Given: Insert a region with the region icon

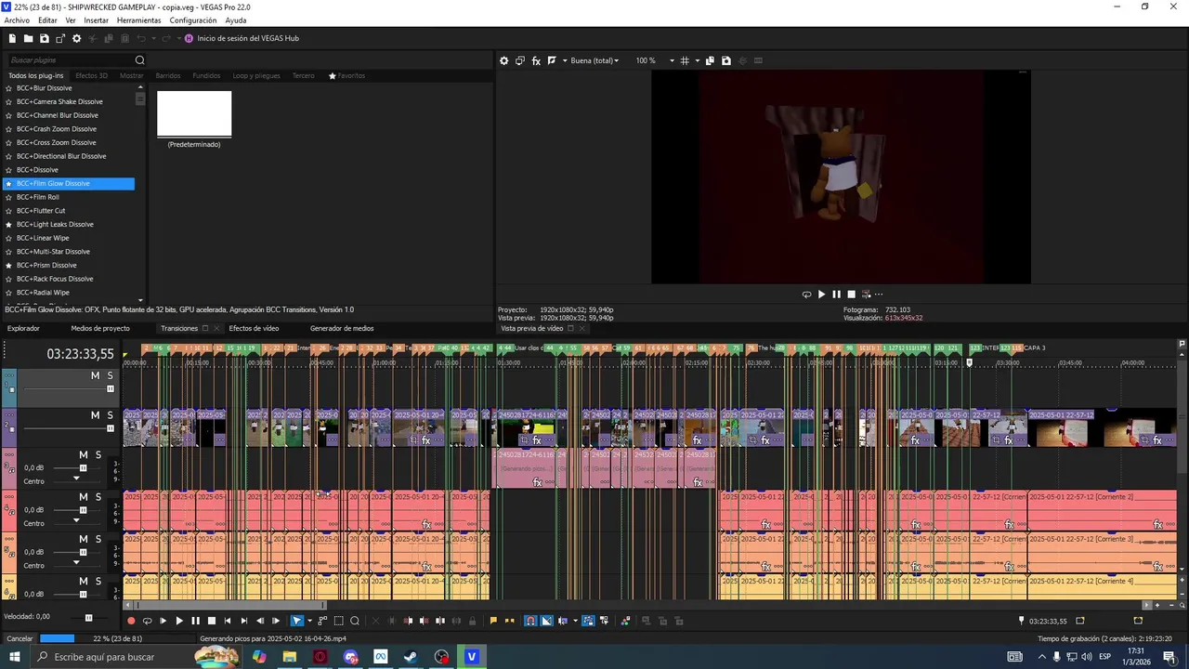Looking at the screenshot, I should 509,621.
